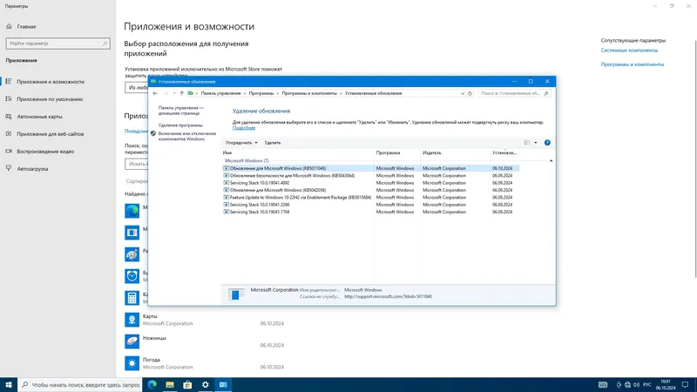This screenshot has width=697, height=392.
Task: Open Video playback sidebar item
Action: 45,151
